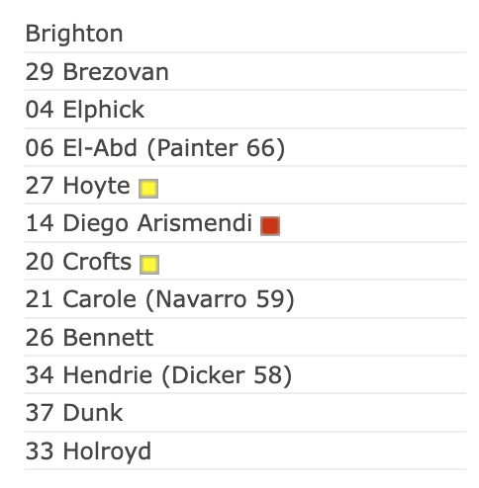Click the yellow card icon beside Crofts
Image resolution: width=479 pixels, height=488 pixels.
coord(149,265)
